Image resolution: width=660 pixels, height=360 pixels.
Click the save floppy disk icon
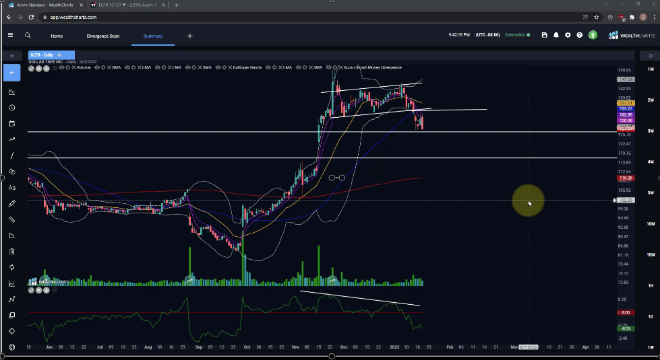click(x=544, y=35)
